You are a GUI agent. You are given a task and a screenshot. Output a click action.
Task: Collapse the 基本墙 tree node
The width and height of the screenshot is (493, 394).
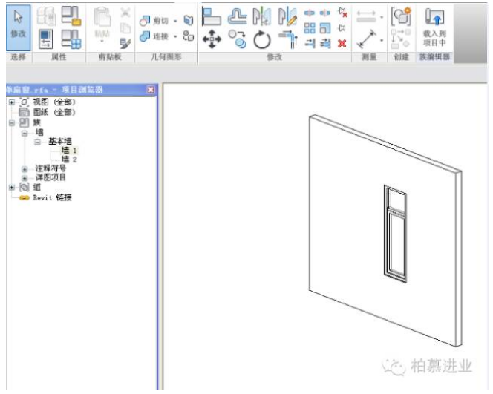point(37,142)
